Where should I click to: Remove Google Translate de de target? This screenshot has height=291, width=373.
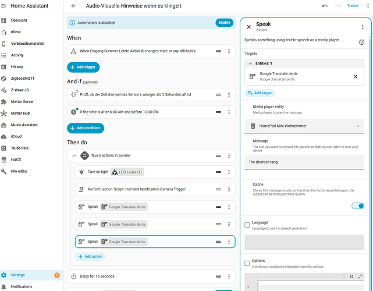pos(355,77)
